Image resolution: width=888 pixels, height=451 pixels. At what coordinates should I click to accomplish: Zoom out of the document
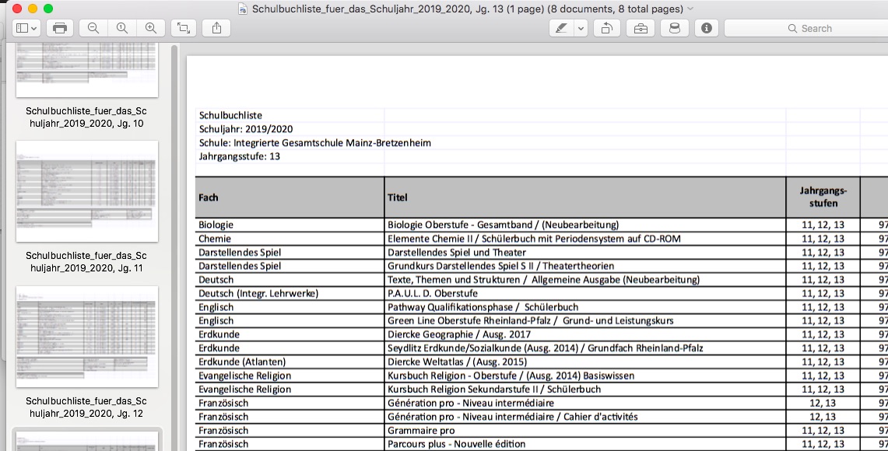pyautogui.click(x=93, y=28)
